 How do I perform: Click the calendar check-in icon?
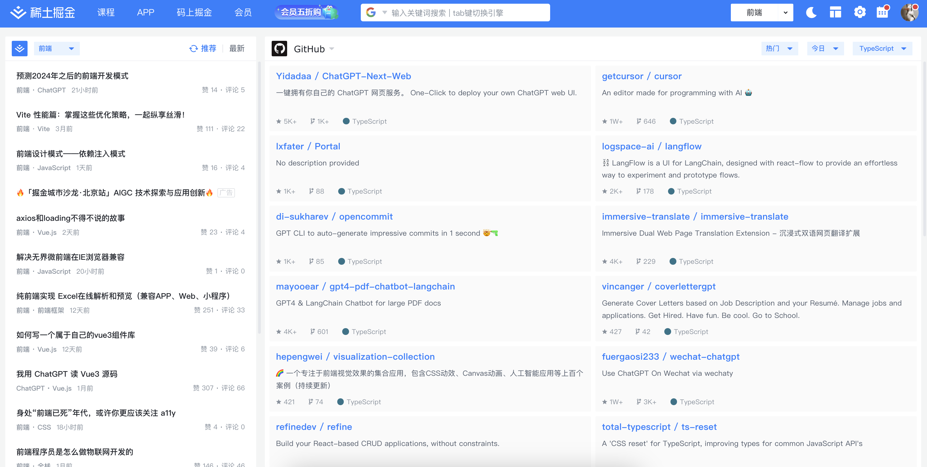coord(882,13)
